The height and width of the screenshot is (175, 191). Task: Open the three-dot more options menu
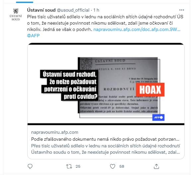[x=181, y=10]
